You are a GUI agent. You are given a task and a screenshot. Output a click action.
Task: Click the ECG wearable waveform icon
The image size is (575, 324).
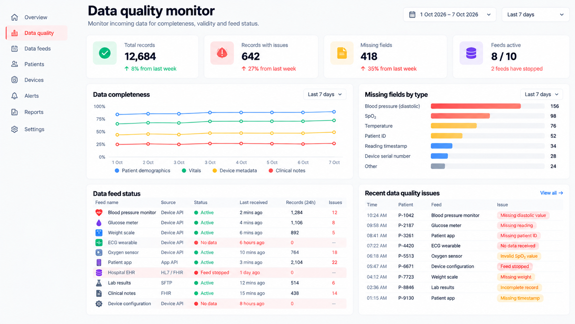point(99,242)
